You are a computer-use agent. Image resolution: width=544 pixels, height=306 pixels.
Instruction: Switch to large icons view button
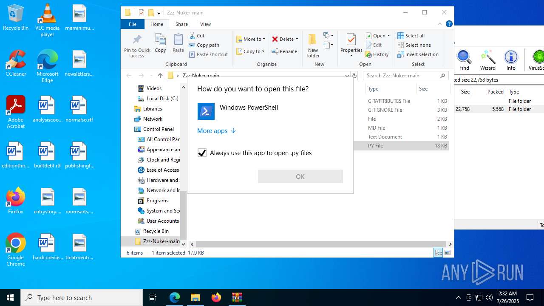coord(447,252)
